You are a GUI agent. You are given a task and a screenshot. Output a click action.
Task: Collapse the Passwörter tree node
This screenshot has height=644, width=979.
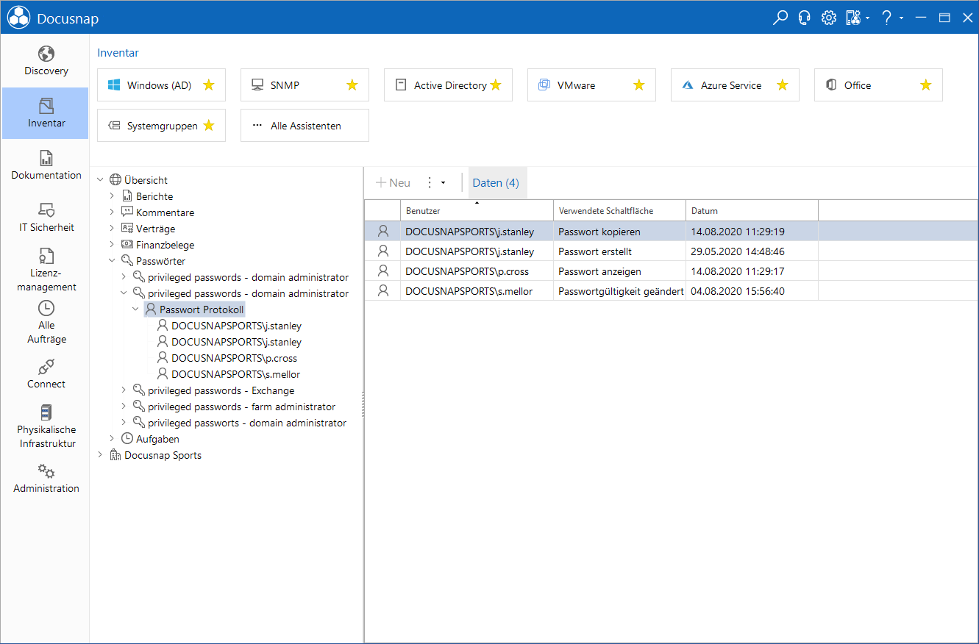point(113,261)
